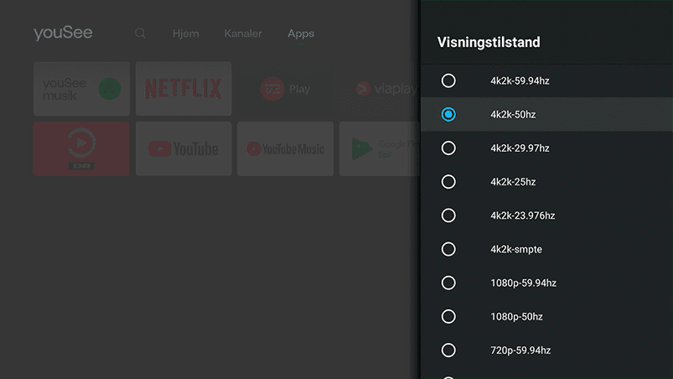The image size is (673, 379).
Task: Select the 4k2k-50hz display mode
Action: [x=448, y=114]
